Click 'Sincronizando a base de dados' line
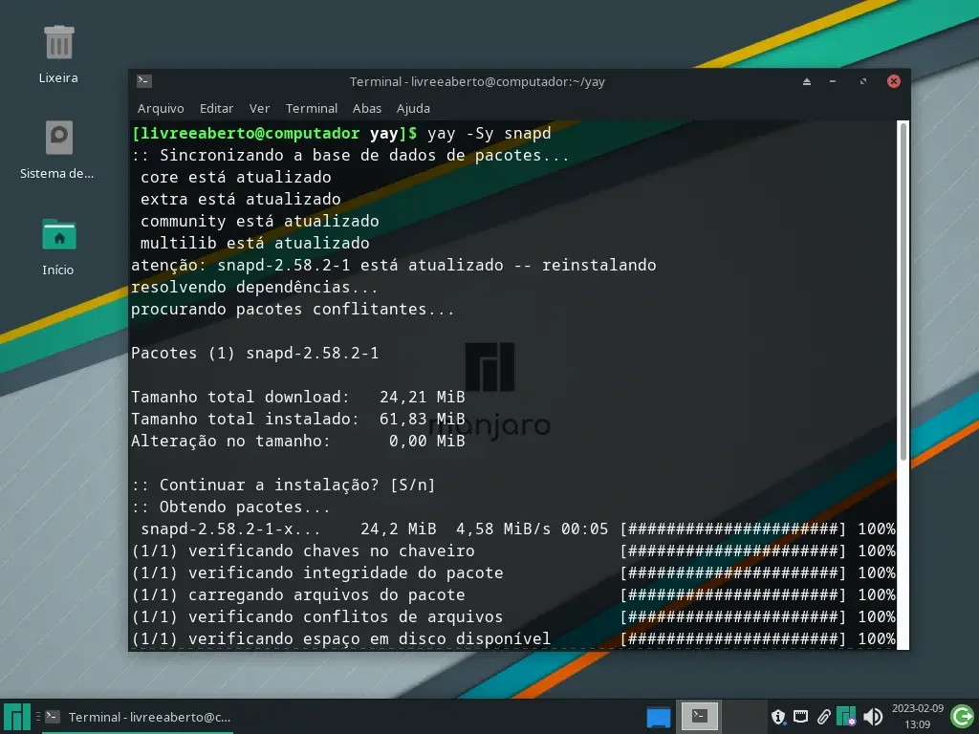This screenshot has height=734, width=979. tap(350, 155)
